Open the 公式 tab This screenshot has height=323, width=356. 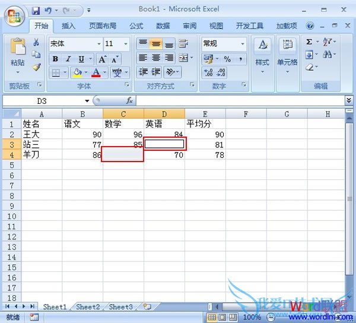136,26
